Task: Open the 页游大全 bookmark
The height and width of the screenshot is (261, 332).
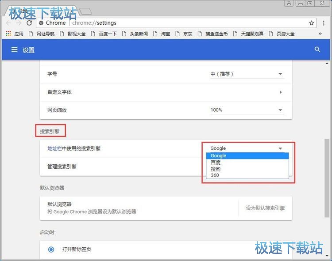Action: coord(282,34)
